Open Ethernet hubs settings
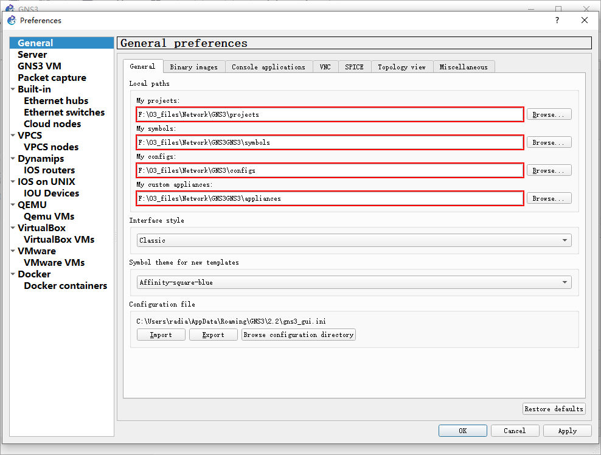This screenshot has height=455, width=601. click(56, 100)
